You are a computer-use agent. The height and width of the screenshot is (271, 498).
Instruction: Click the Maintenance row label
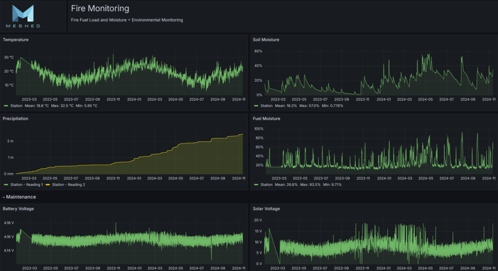(x=21, y=197)
